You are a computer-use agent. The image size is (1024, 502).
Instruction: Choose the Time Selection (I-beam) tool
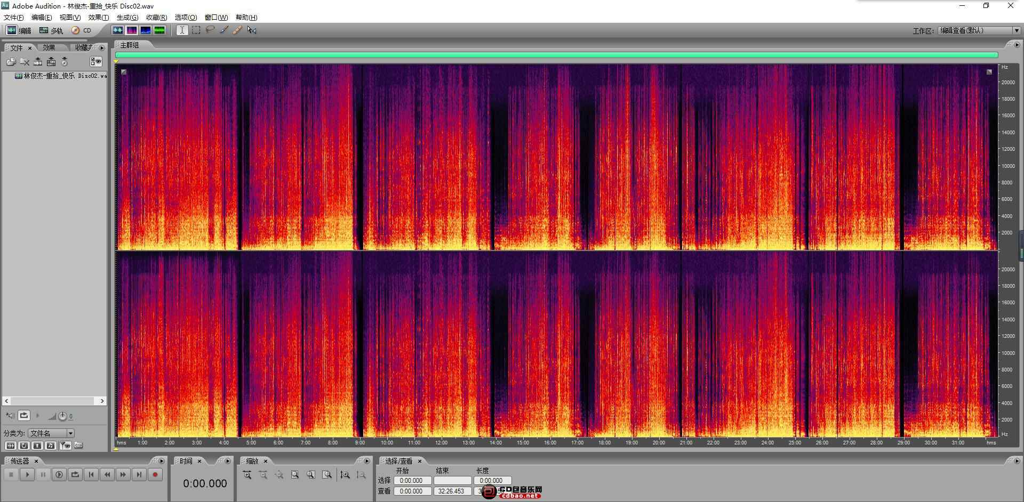pos(182,30)
